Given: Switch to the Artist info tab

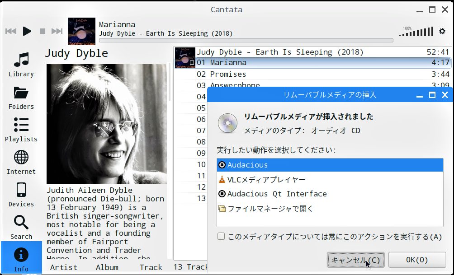Looking at the screenshot, I should (64, 267).
